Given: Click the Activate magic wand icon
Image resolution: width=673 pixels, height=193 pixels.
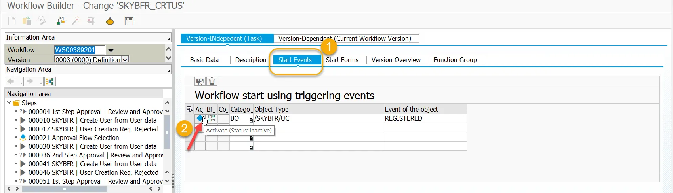Looking at the screenshot, I should pyautogui.click(x=76, y=21).
